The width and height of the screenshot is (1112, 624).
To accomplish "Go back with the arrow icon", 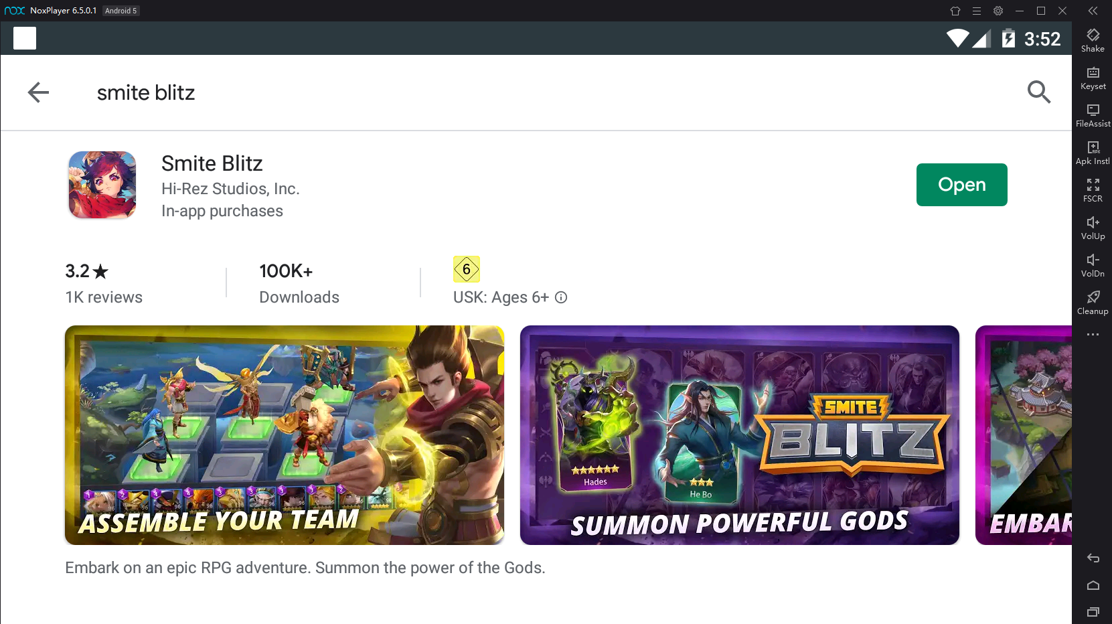I will 38,92.
